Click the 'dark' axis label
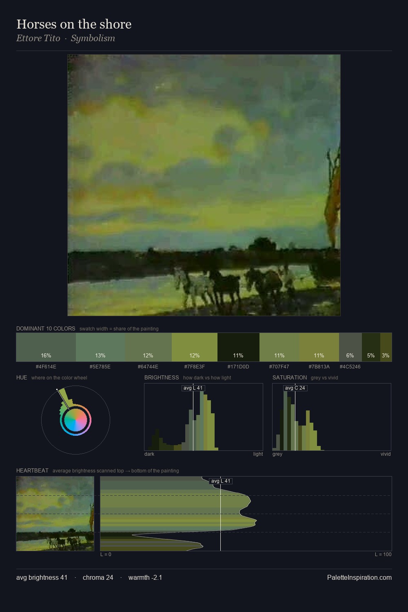The width and height of the screenshot is (408, 612). 149,454
